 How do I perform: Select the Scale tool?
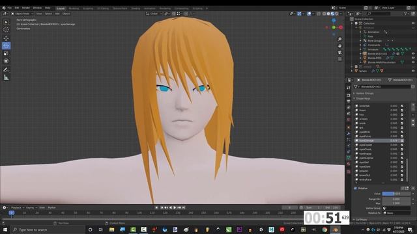pos(6,53)
